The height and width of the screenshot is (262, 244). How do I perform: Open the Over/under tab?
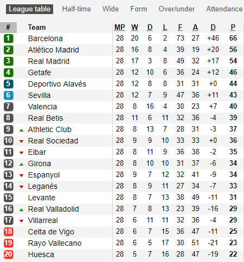[177, 9]
